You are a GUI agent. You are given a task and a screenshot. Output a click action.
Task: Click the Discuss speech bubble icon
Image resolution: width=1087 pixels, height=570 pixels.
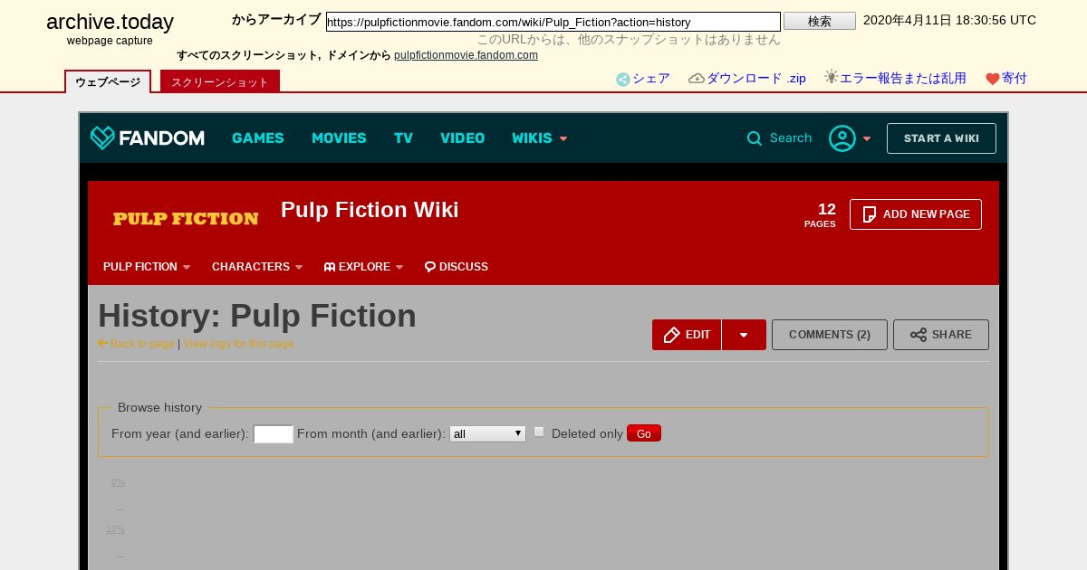pos(430,267)
